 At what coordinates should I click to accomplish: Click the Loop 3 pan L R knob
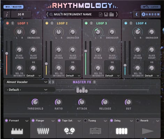tap(98, 32)
